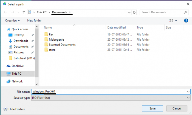Open the Save as type dropdown
This screenshot has height=115, width=192.
pos(111,98)
